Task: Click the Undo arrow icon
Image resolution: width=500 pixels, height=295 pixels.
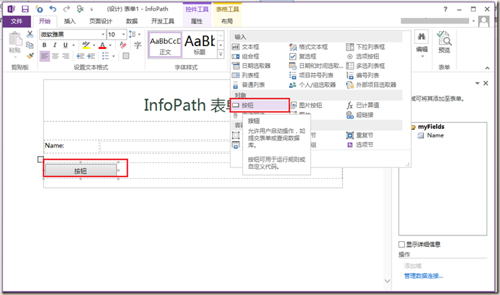Action: tap(53, 9)
